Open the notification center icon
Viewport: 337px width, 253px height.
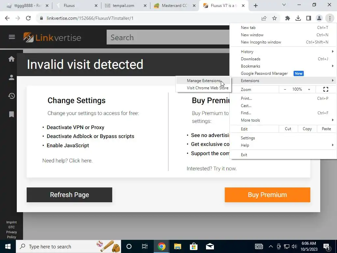tap(326, 247)
